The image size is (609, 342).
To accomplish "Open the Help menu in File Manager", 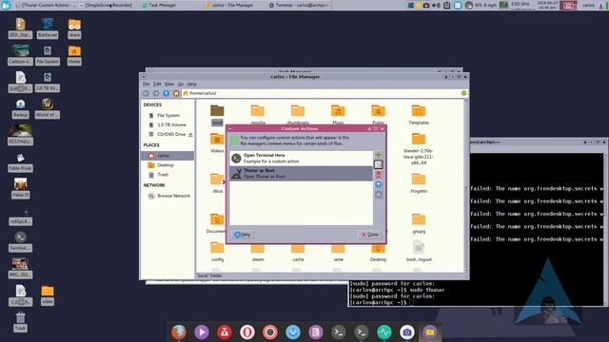I will coord(192,85).
